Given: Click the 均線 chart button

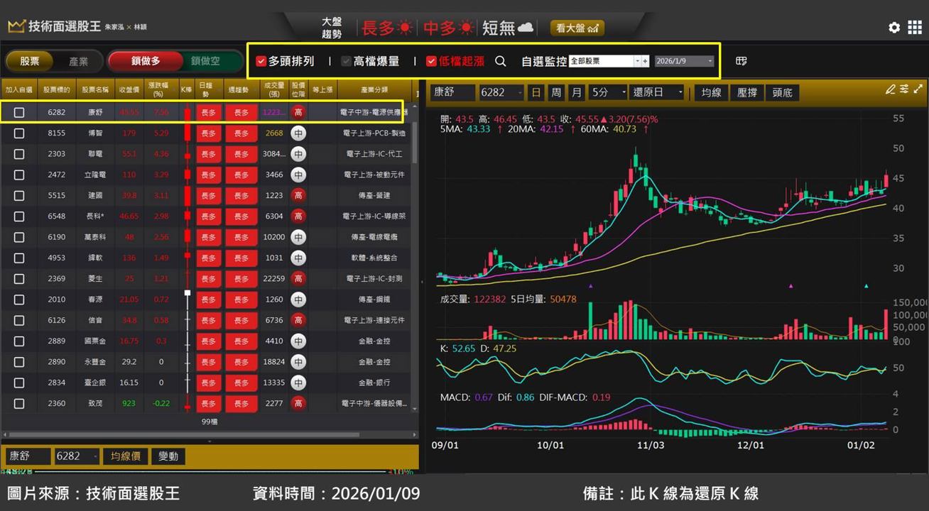Looking at the screenshot, I should coord(711,92).
